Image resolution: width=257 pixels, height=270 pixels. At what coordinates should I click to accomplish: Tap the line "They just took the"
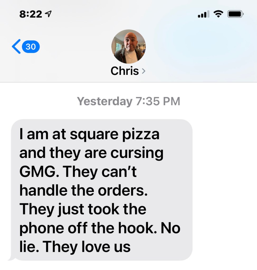(x=83, y=209)
